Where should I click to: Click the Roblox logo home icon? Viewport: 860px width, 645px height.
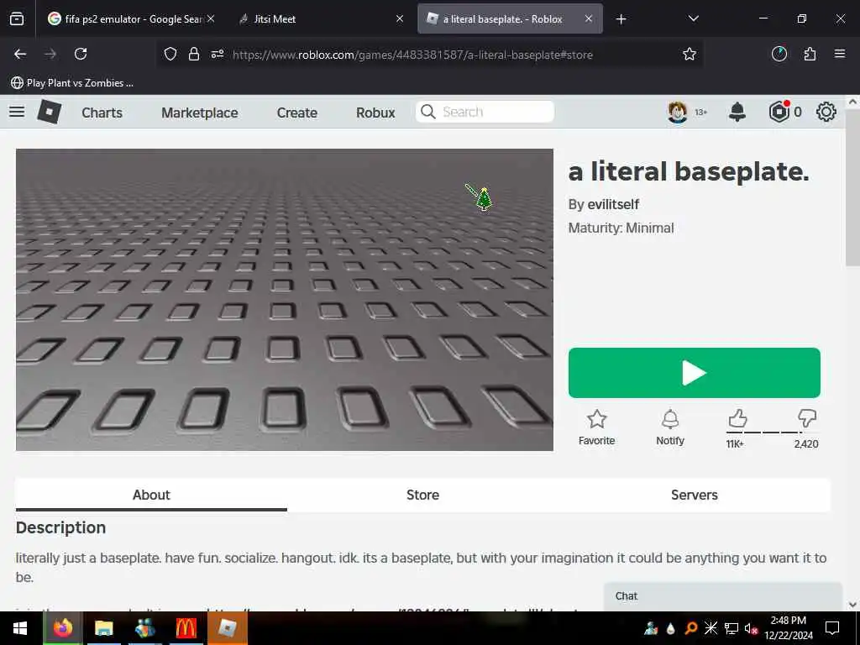click(50, 112)
